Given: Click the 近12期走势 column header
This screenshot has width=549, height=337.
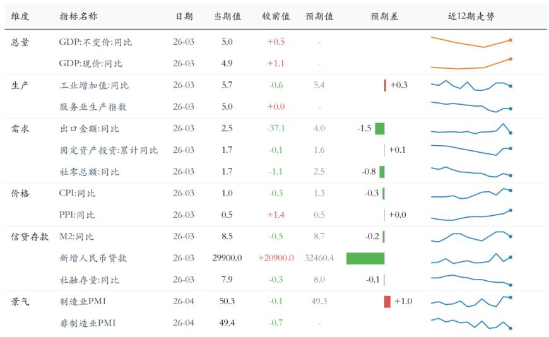Looking at the screenshot, I should click(x=471, y=16).
